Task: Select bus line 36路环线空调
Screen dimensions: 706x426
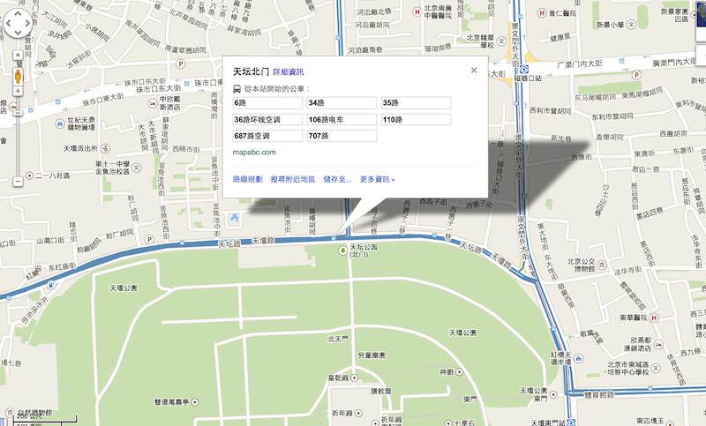Action: pyautogui.click(x=267, y=120)
